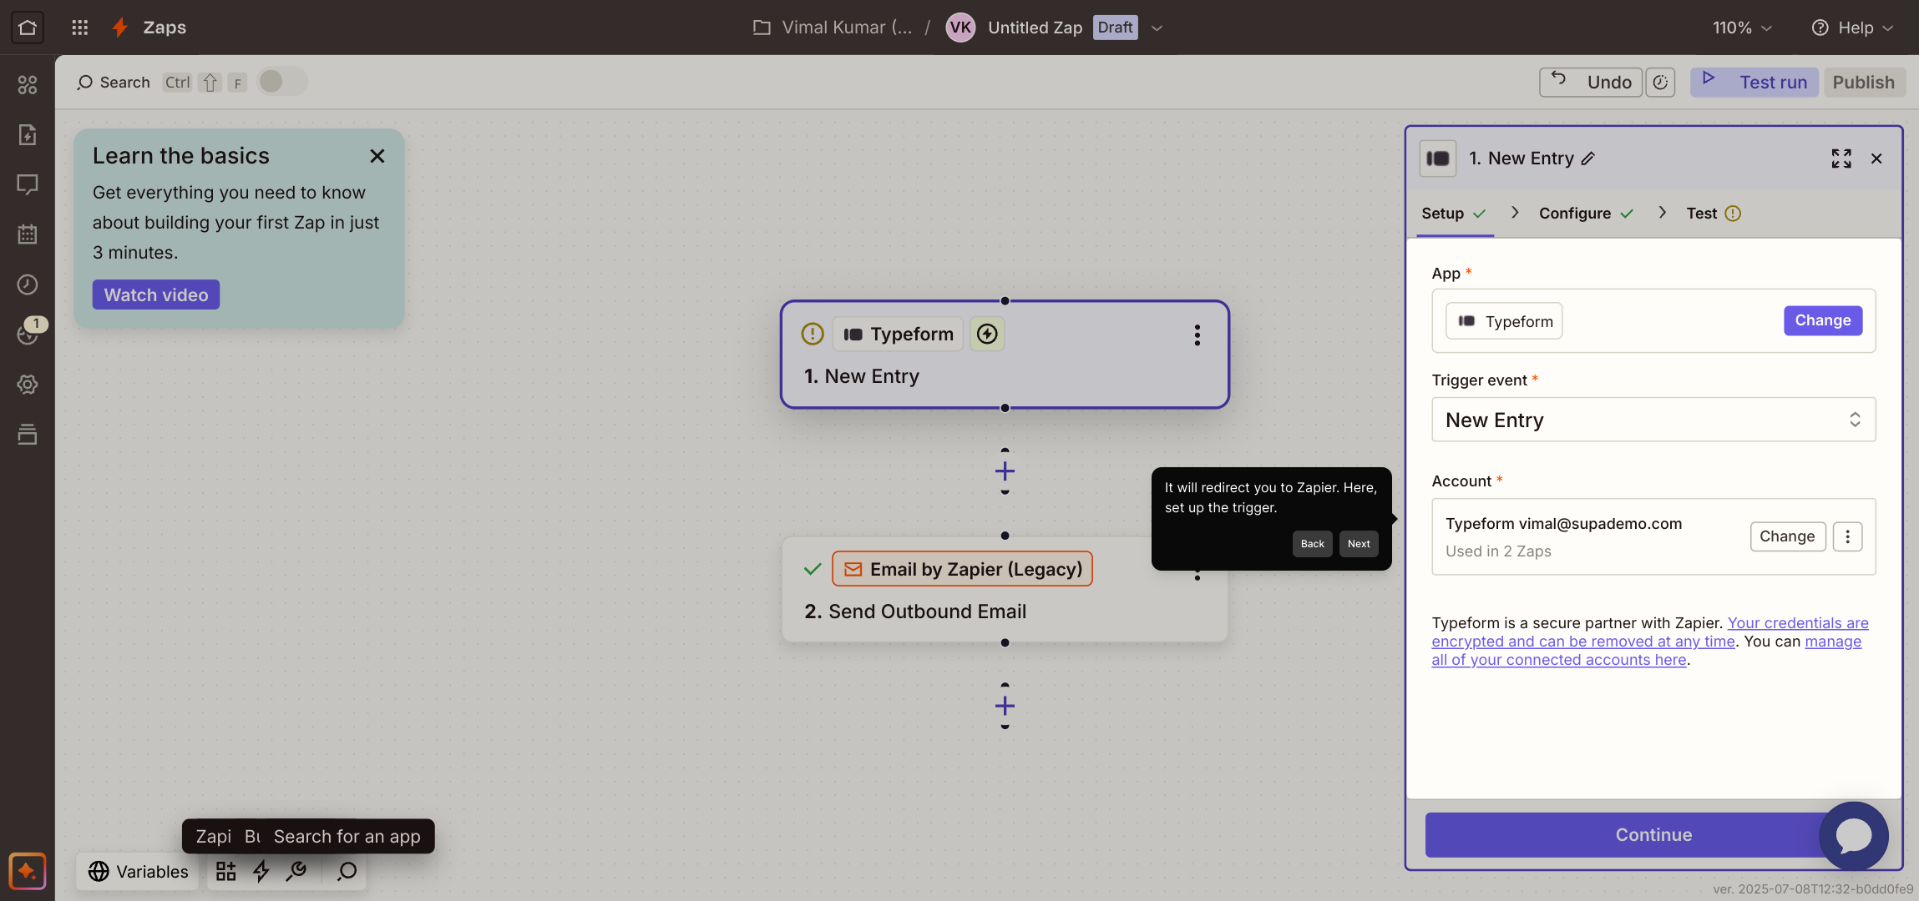Switch to the Setup tab
1919x901 pixels.
pyautogui.click(x=1454, y=214)
